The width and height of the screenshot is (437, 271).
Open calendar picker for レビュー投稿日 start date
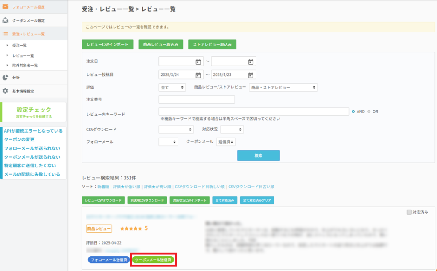pyautogui.click(x=198, y=75)
